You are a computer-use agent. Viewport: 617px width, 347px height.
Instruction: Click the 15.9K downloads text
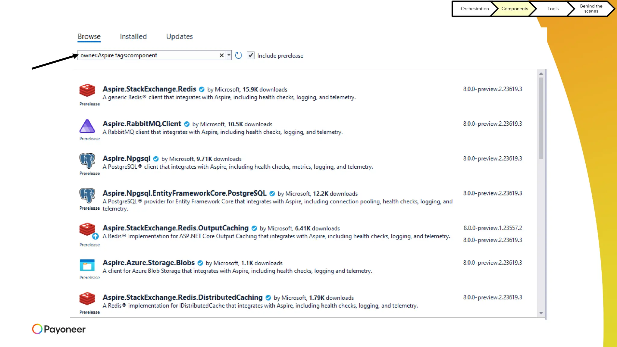coord(265,89)
